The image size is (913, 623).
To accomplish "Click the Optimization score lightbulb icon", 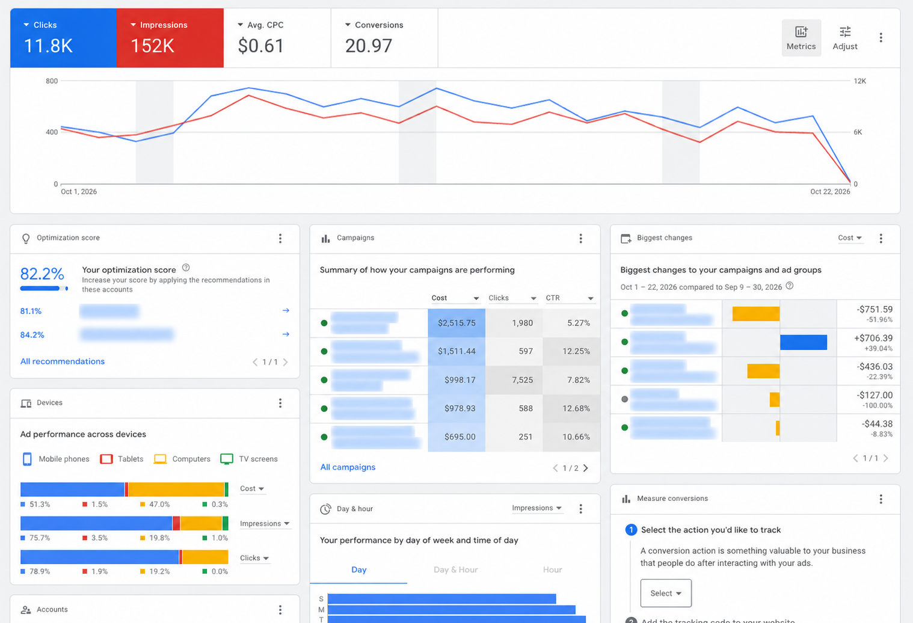I will 26,238.
